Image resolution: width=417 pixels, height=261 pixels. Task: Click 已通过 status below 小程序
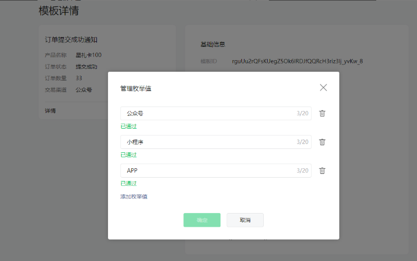point(128,155)
